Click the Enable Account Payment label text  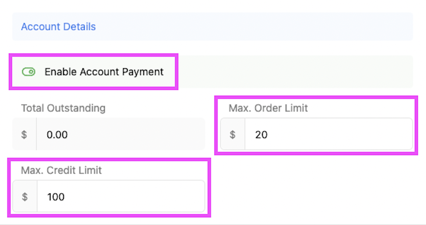tap(104, 72)
